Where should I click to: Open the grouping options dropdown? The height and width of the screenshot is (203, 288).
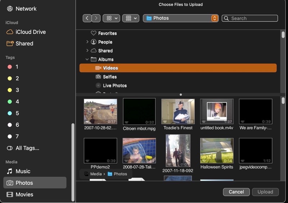131,18
